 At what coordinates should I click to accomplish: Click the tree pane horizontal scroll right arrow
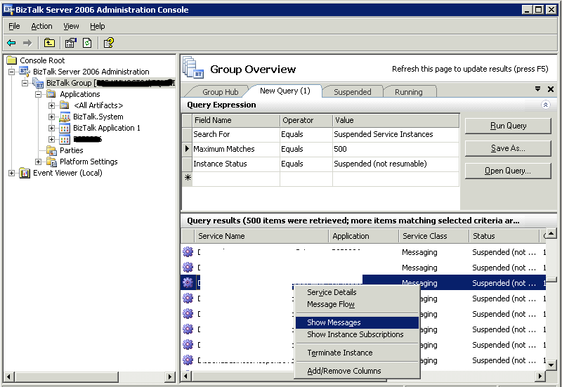click(170, 376)
